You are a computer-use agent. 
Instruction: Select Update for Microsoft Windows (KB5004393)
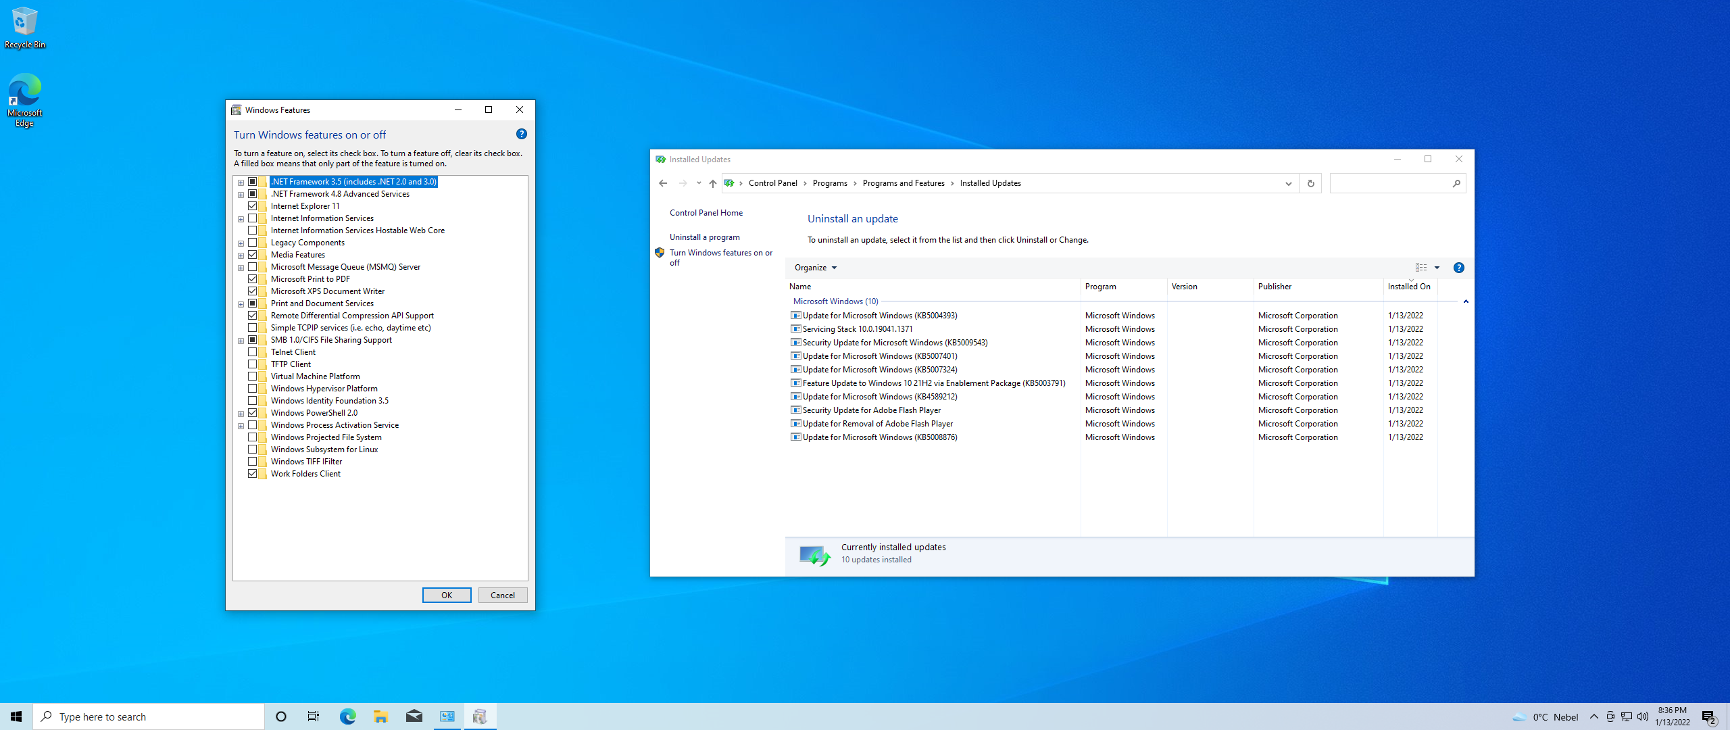(879, 316)
